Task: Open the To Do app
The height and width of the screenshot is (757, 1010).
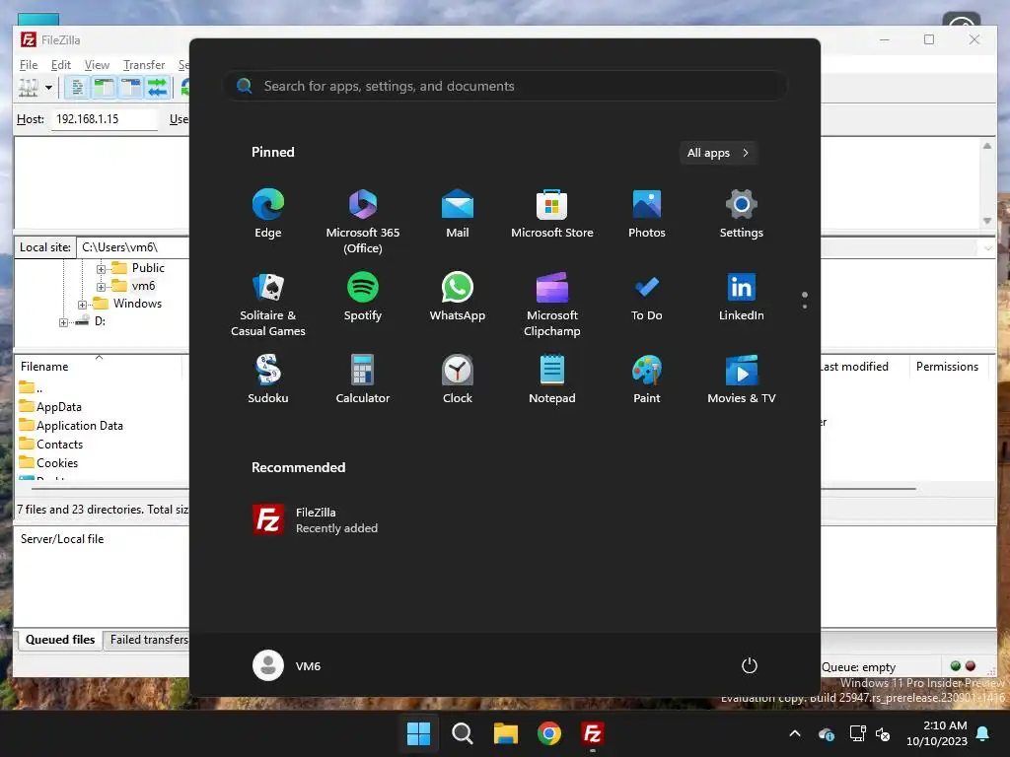Action: click(x=647, y=297)
